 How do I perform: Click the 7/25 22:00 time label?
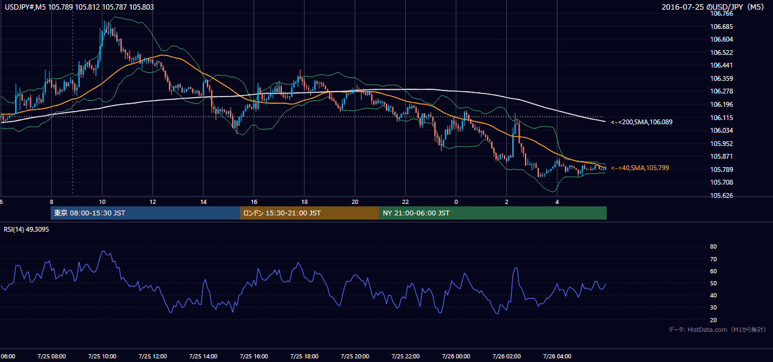[x=405, y=356]
